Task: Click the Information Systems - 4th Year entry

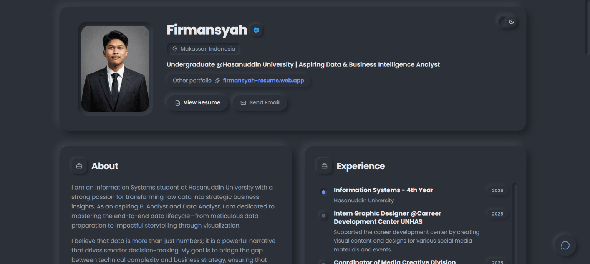Action: (x=383, y=190)
